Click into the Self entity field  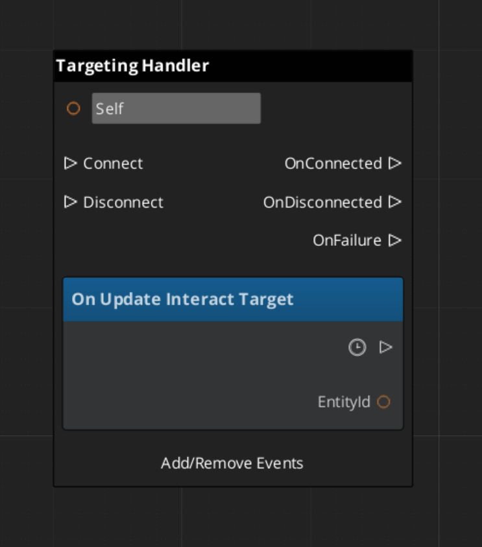[x=176, y=108]
